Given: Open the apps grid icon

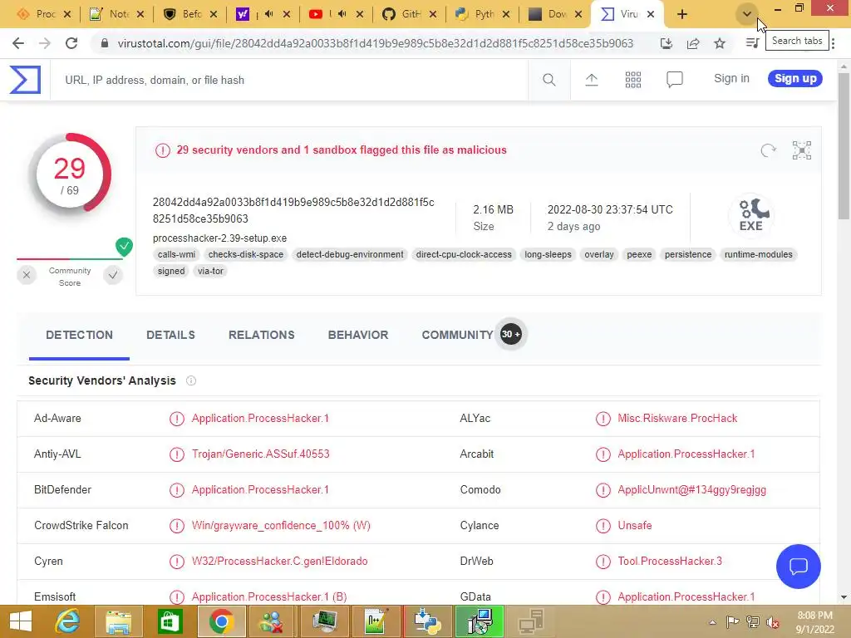Looking at the screenshot, I should coord(632,80).
